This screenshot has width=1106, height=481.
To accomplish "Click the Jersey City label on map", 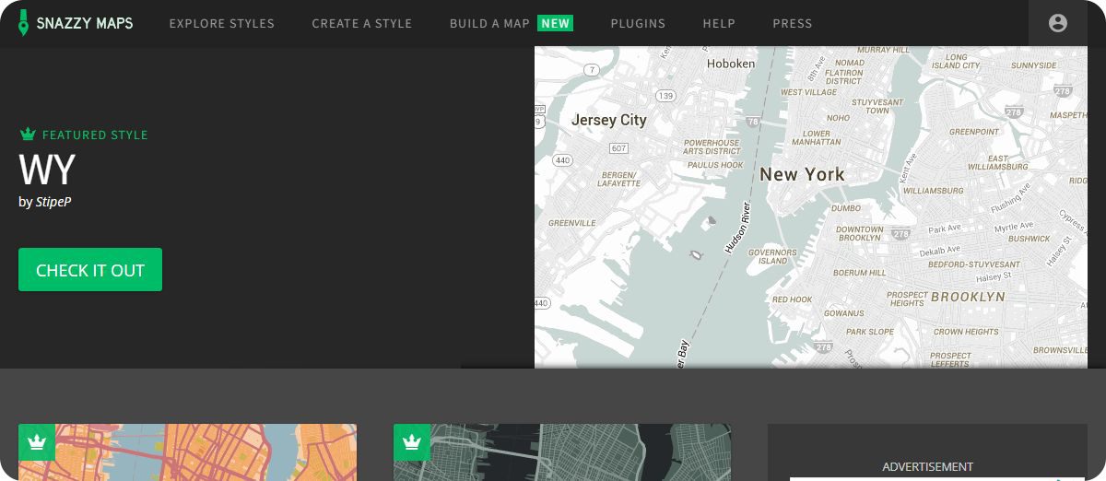I will click(609, 120).
